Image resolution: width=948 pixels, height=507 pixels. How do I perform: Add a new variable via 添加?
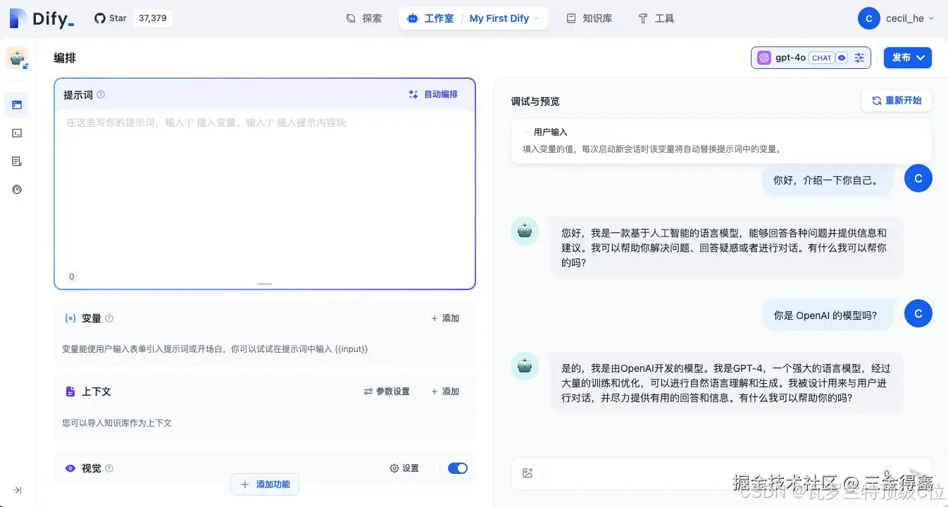[x=445, y=318]
